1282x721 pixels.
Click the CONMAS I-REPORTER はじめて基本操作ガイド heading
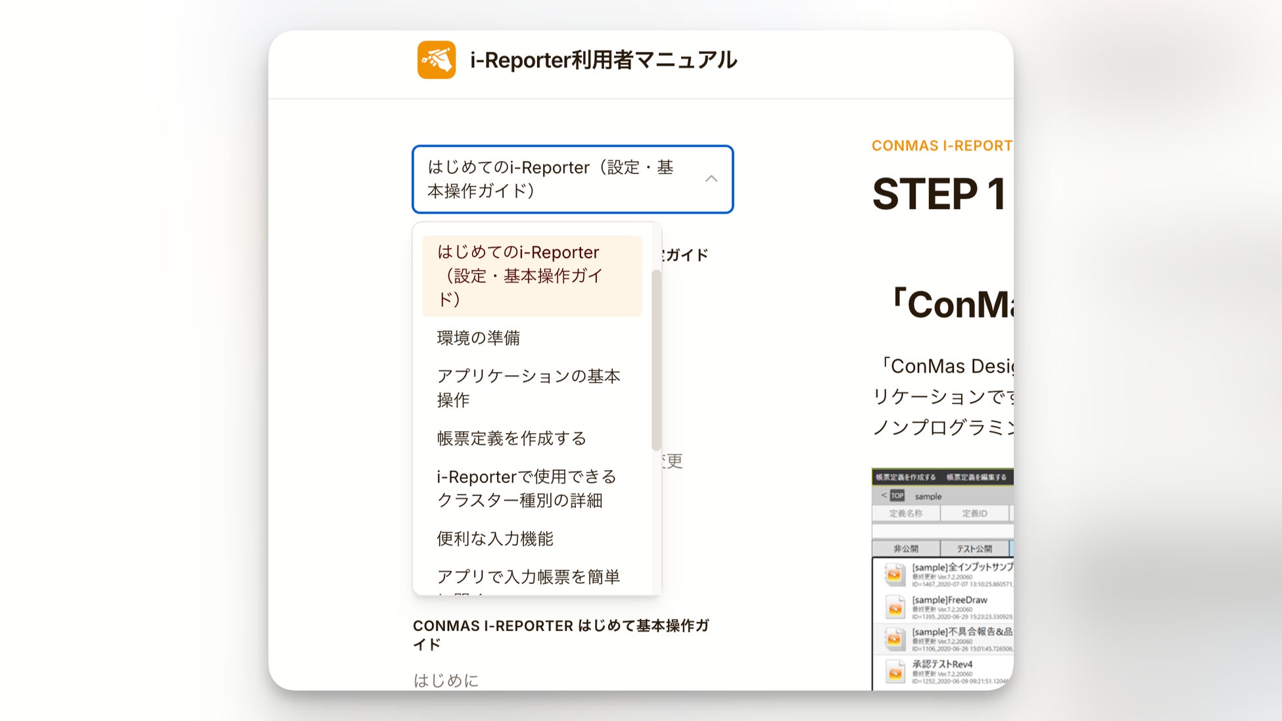click(560, 634)
